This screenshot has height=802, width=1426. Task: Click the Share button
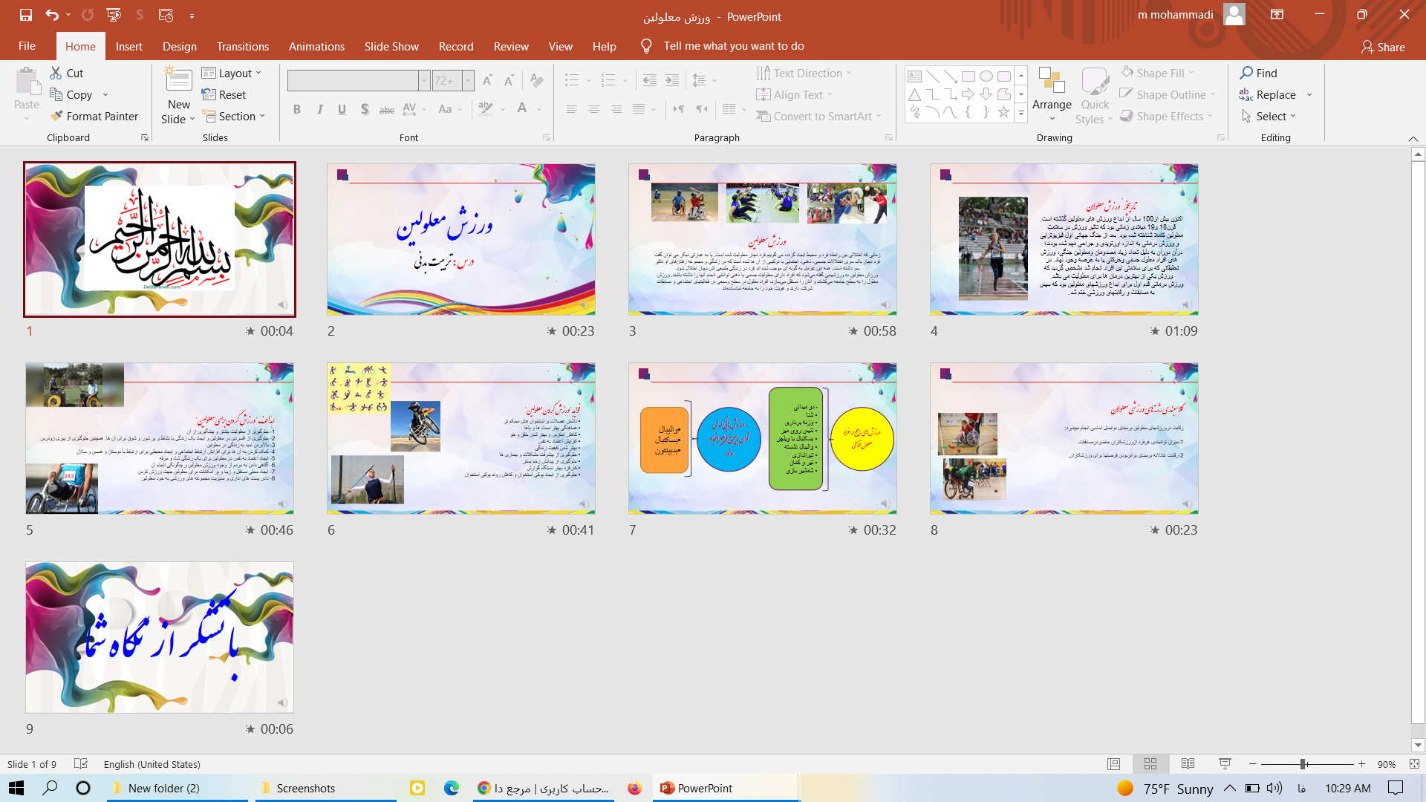coord(1383,47)
